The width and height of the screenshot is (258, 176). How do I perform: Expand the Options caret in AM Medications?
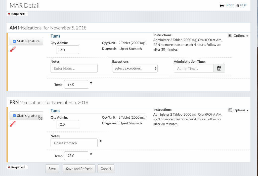coord(247,36)
